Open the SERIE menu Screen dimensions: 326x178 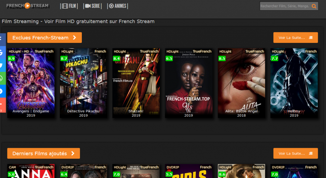(92, 6)
